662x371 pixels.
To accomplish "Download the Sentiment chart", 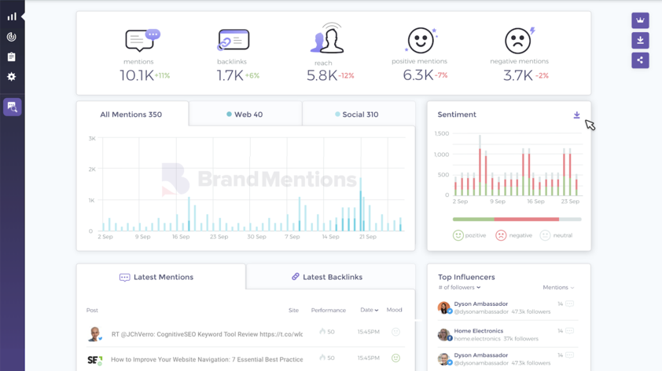I will [576, 115].
